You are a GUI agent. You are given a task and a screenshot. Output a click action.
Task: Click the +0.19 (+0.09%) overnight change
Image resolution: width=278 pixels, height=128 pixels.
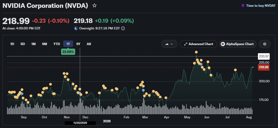click(114, 21)
